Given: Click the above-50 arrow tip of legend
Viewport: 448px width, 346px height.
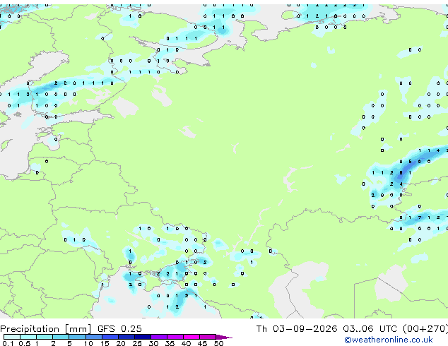Looking at the screenshot, I should point(224,337).
